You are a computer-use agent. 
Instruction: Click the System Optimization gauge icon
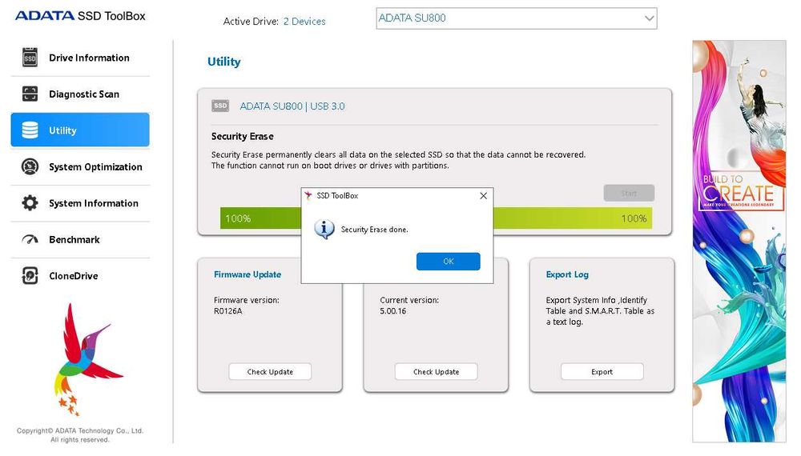tap(30, 166)
